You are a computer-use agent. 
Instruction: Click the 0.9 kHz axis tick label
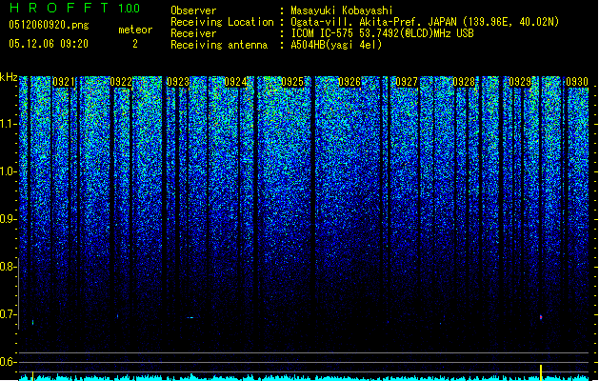point(8,219)
